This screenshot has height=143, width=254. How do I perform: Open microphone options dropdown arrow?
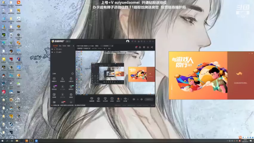pos(121,99)
